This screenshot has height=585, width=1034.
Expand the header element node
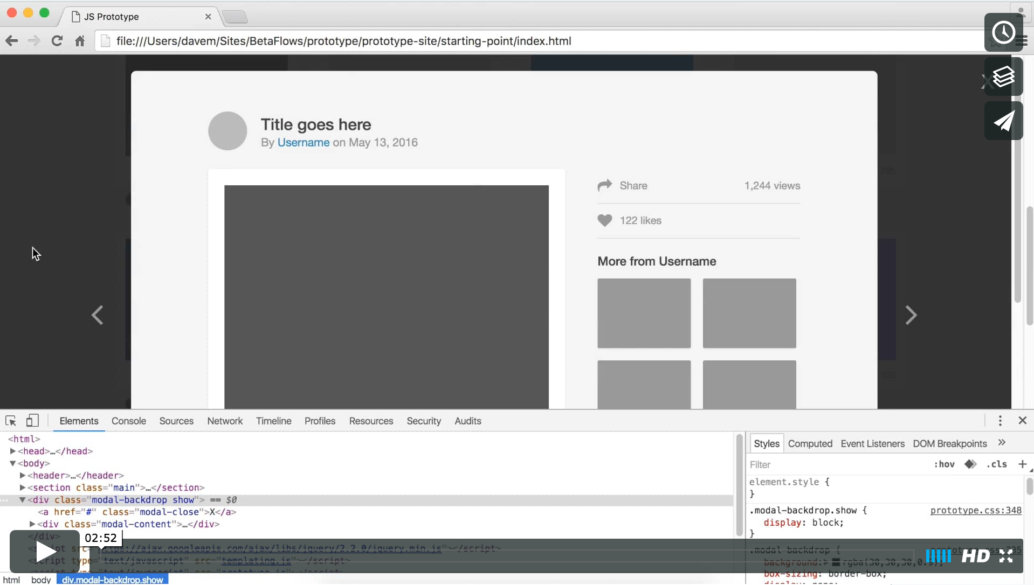[x=22, y=475]
